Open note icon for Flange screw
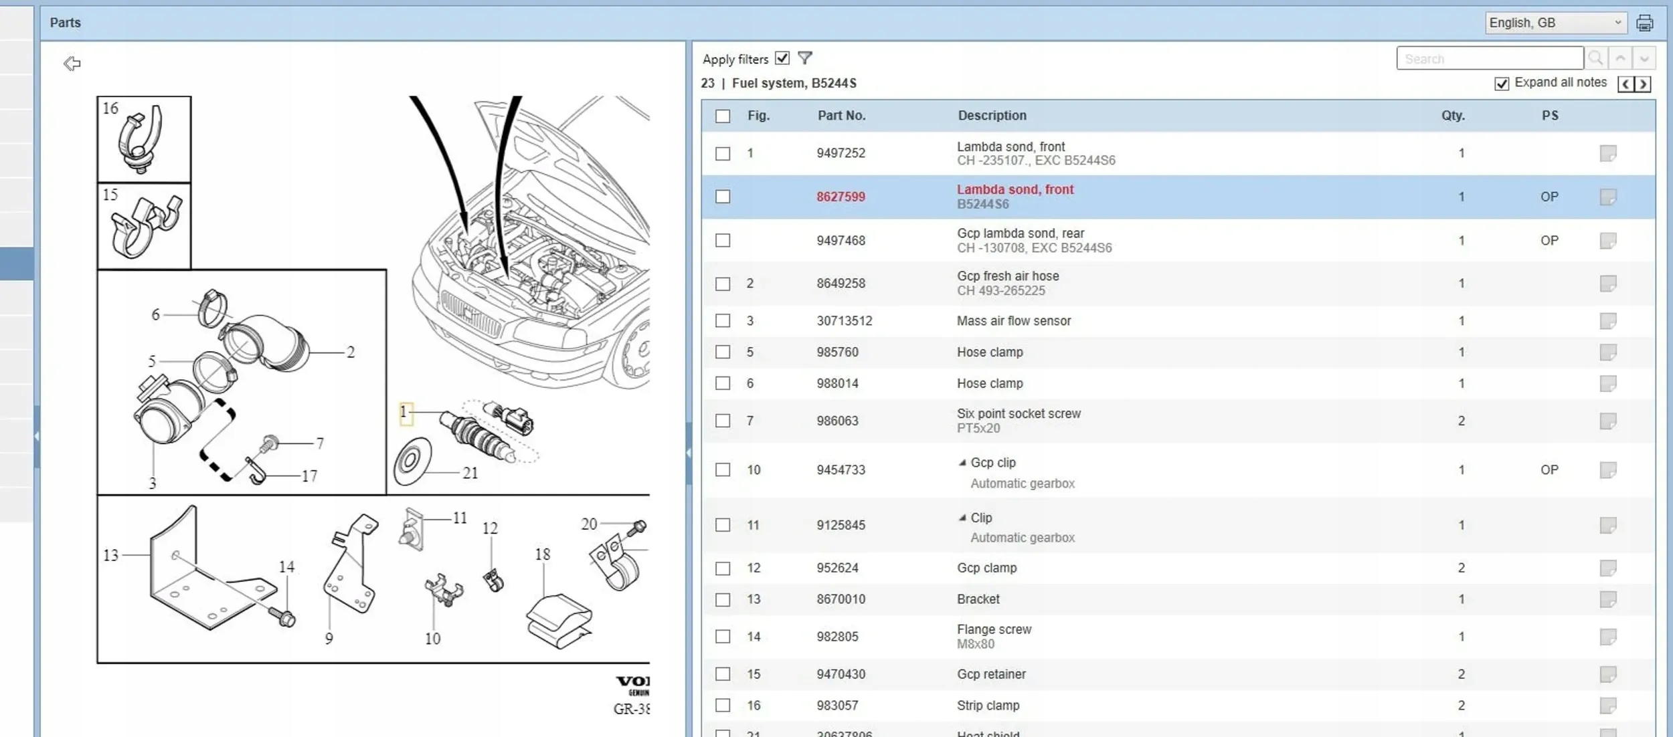The height and width of the screenshot is (737, 1673). click(1608, 637)
